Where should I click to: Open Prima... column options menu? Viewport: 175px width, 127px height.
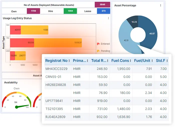pos(87,61)
